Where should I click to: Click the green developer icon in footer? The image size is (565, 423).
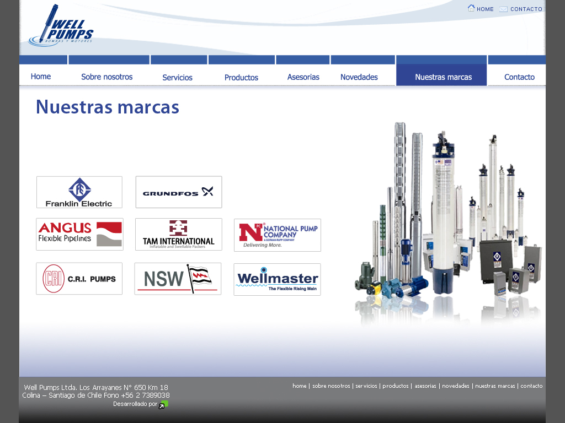tap(163, 405)
